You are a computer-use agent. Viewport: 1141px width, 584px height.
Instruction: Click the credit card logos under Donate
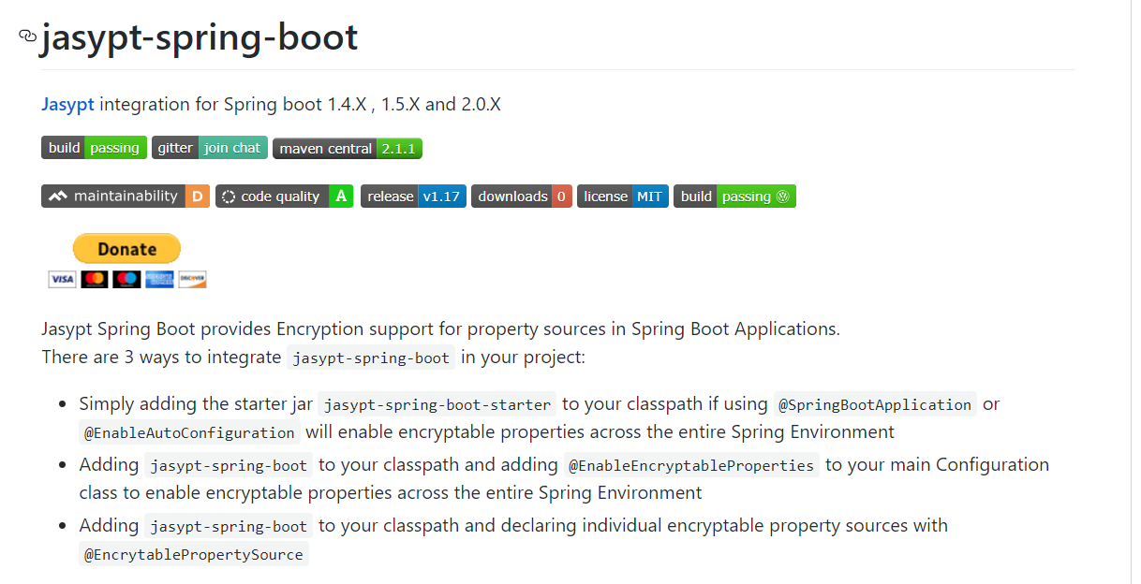pyautogui.click(x=127, y=279)
